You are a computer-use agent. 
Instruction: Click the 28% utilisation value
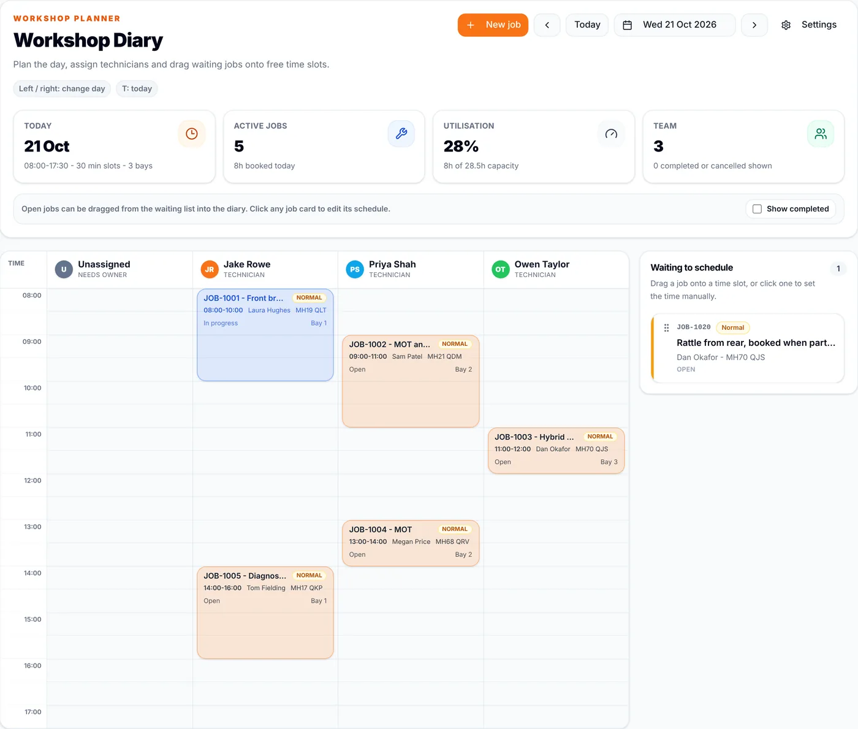pos(461,147)
